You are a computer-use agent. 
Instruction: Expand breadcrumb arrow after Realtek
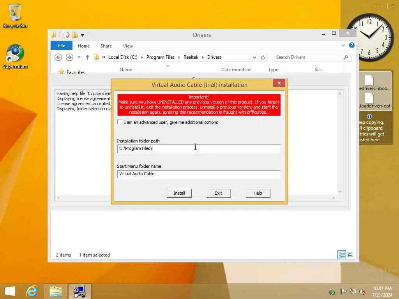point(203,58)
